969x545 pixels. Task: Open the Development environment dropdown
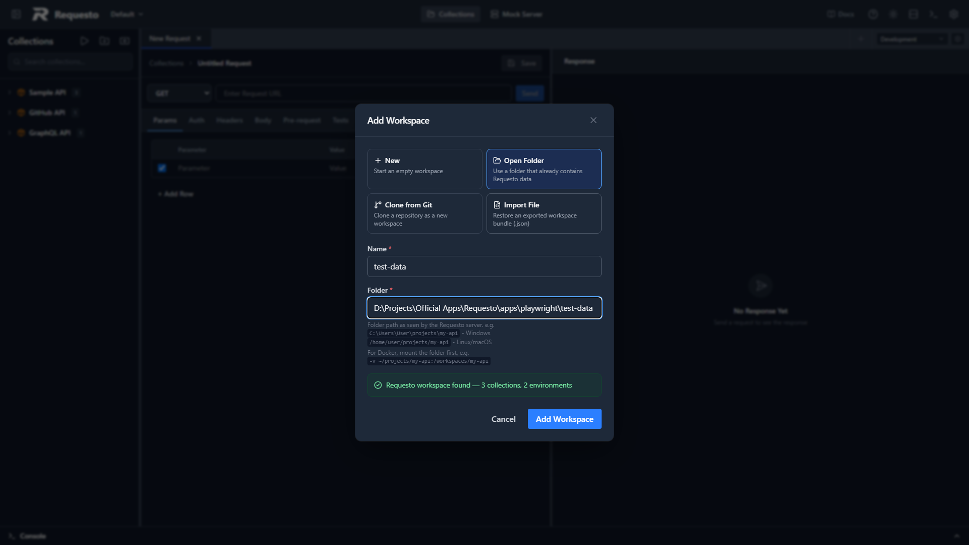pos(911,39)
